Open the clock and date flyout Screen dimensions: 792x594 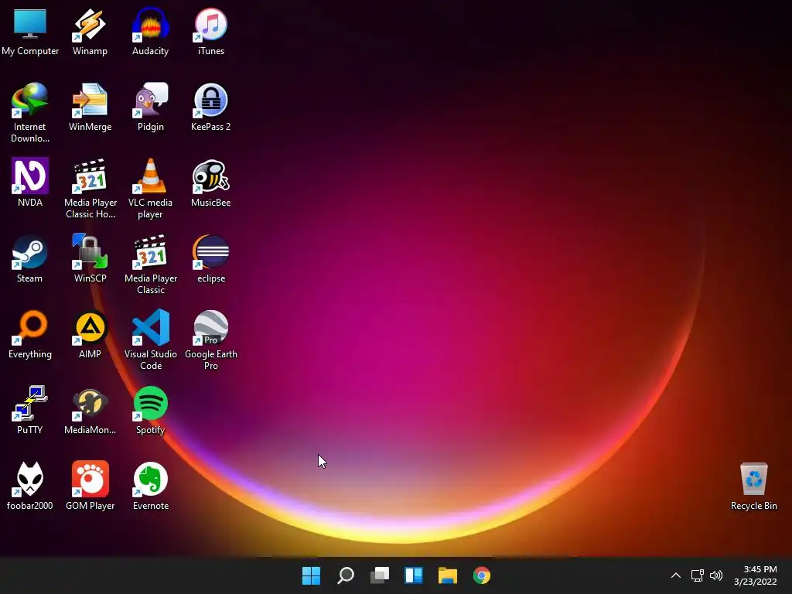756,575
